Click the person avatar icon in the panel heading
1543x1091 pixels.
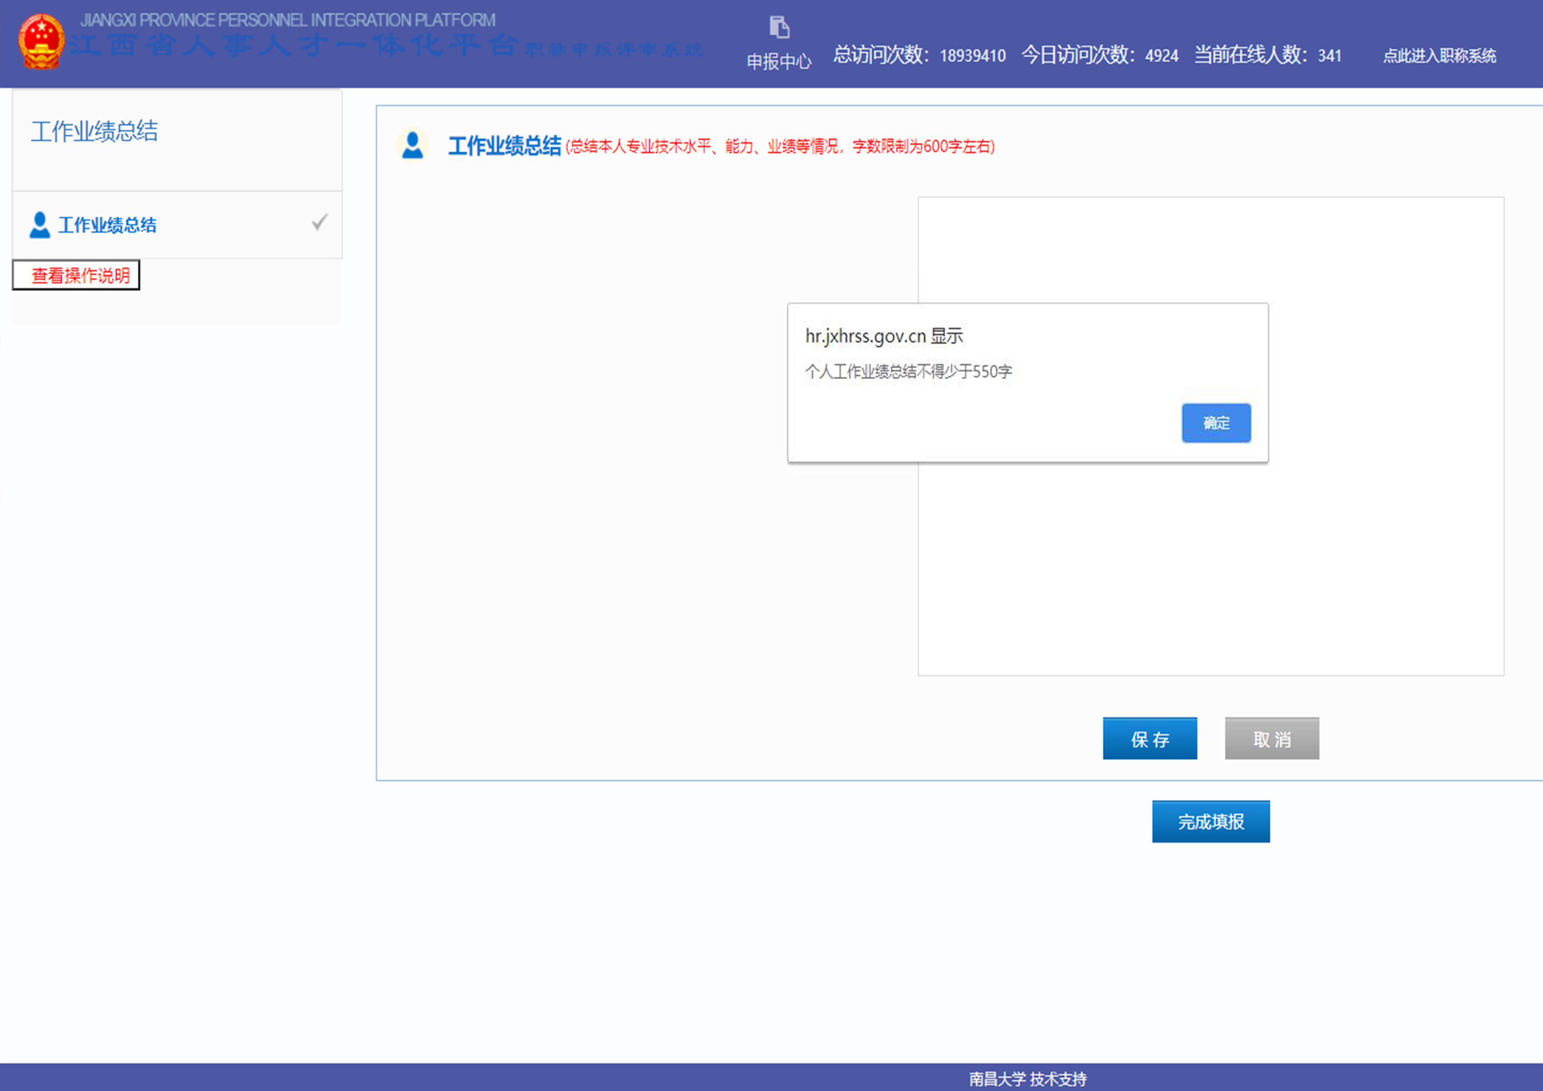tap(412, 145)
